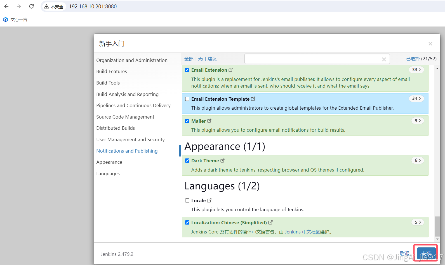Expand Localization Chinese's 5 dependencies

[x=418, y=222]
